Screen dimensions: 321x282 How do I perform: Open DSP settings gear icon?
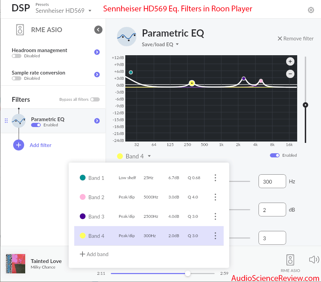(x=311, y=10)
